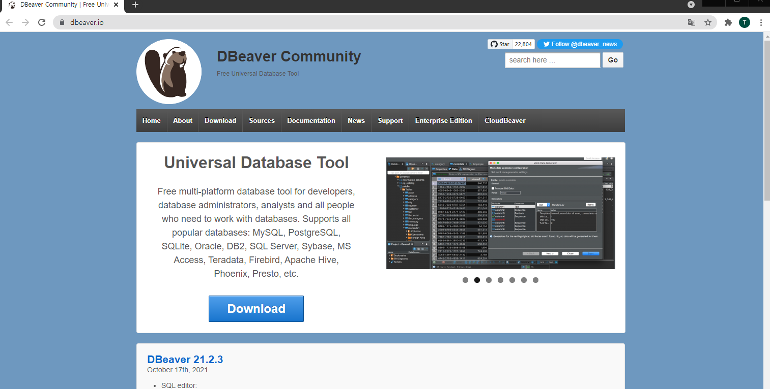
Task: Click the Universal Database Tool heading
Action: pos(256,163)
